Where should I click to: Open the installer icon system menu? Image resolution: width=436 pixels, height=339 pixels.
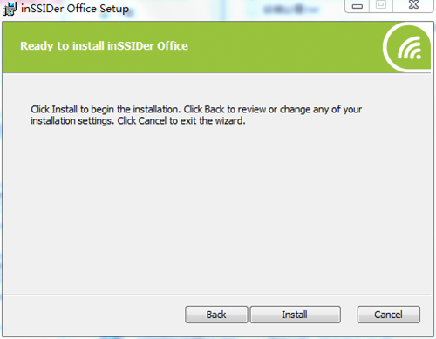[10, 9]
